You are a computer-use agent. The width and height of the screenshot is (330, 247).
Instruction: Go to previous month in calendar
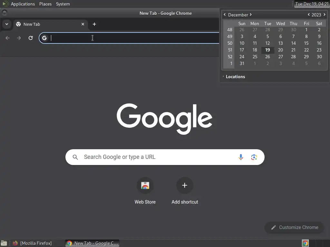tap(225, 14)
